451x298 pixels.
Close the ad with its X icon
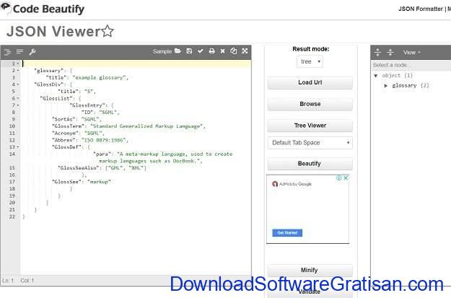click(x=346, y=178)
